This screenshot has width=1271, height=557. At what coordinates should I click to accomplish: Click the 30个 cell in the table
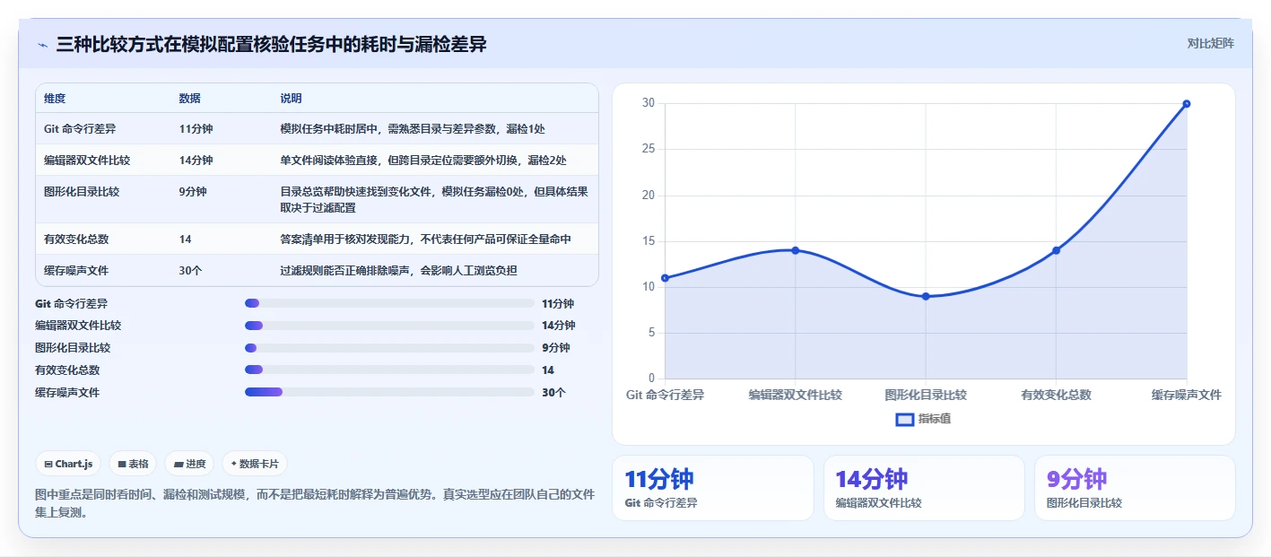tap(191, 270)
